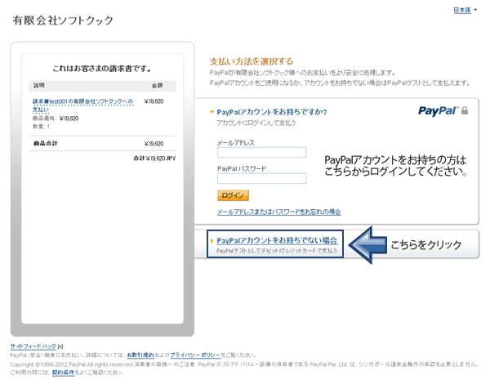The width and height of the screenshot is (490, 384).
Task: Expand PayPalアカウントをお持ちでない場合 section
Action: [277, 240]
